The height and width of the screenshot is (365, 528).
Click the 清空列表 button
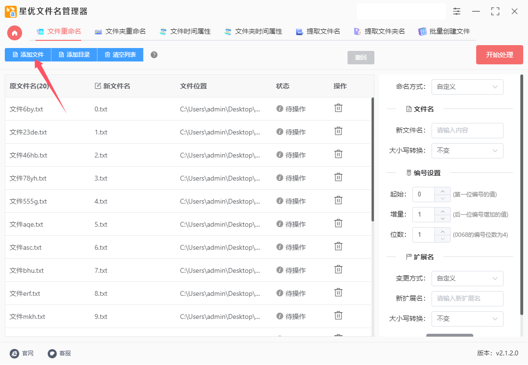[120, 55]
